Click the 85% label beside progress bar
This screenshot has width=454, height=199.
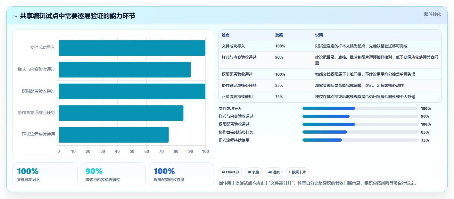[425, 132]
